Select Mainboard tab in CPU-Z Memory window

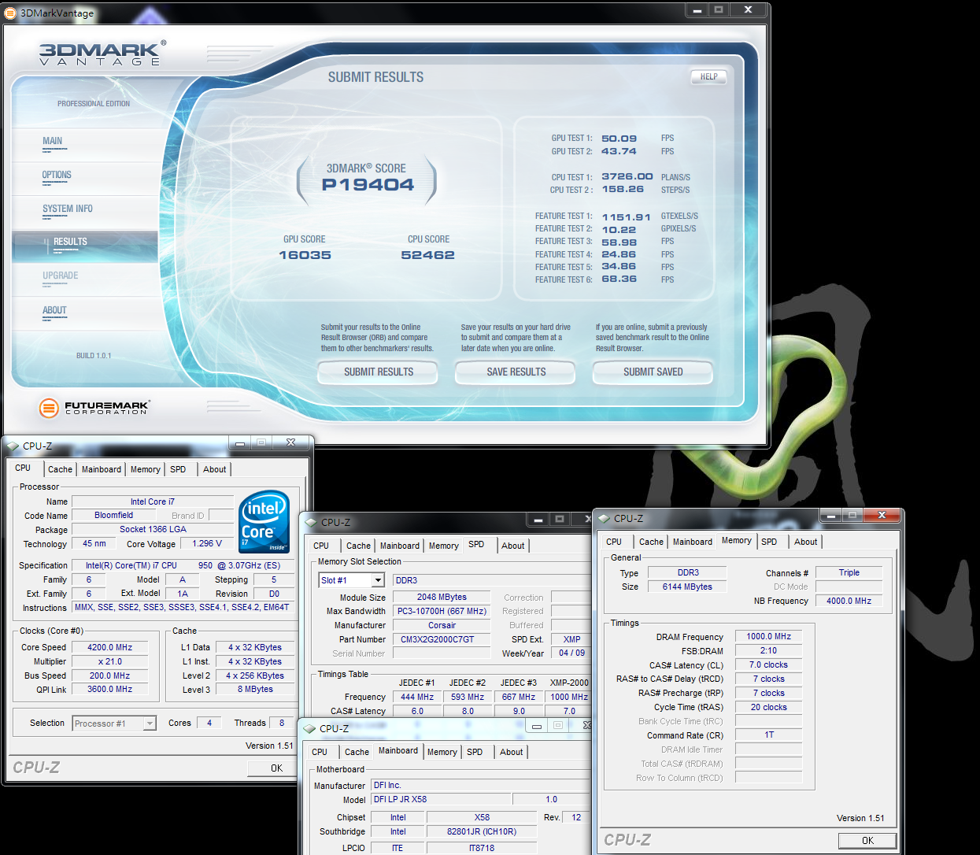[693, 542]
